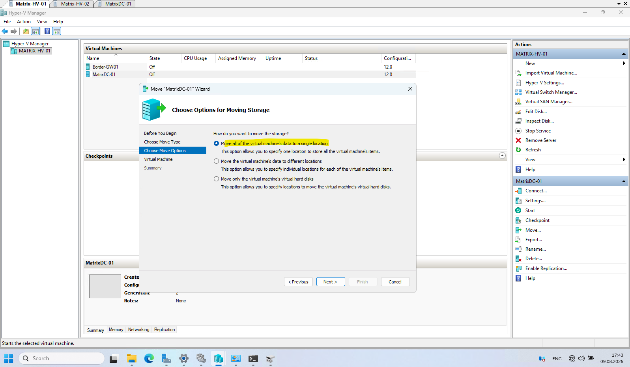Image resolution: width=630 pixels, height=367 pixels.
Task: Click the Previous button in wizard
Action: click(x=298, y=282)
